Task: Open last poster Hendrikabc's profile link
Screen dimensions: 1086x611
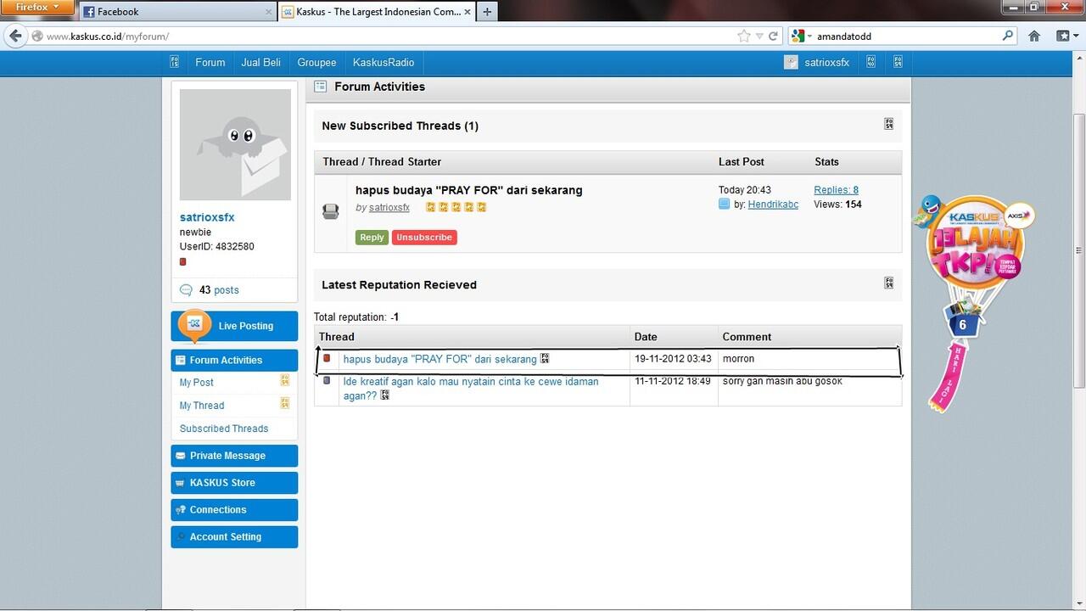Action: pyautogui.click(x=773, y=205)
